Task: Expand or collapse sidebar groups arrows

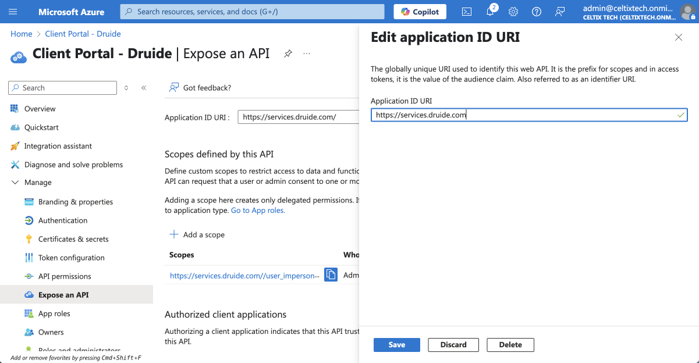Action: [x=126, y=88]
